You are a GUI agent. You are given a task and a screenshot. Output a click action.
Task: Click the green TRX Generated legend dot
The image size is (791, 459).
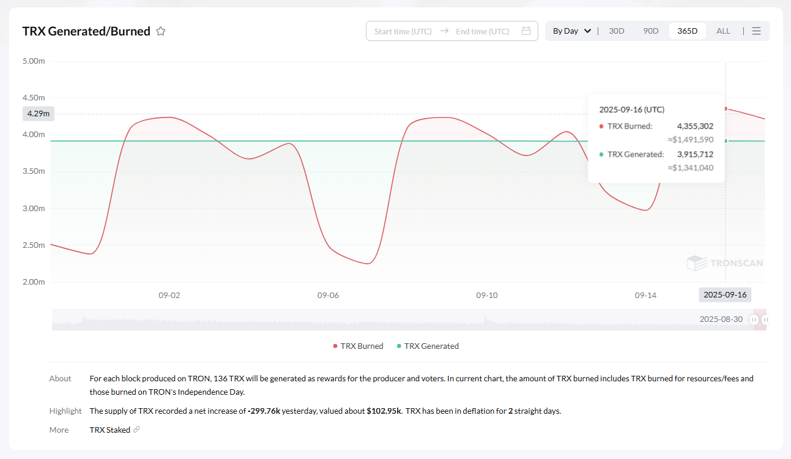click(399, 346)
